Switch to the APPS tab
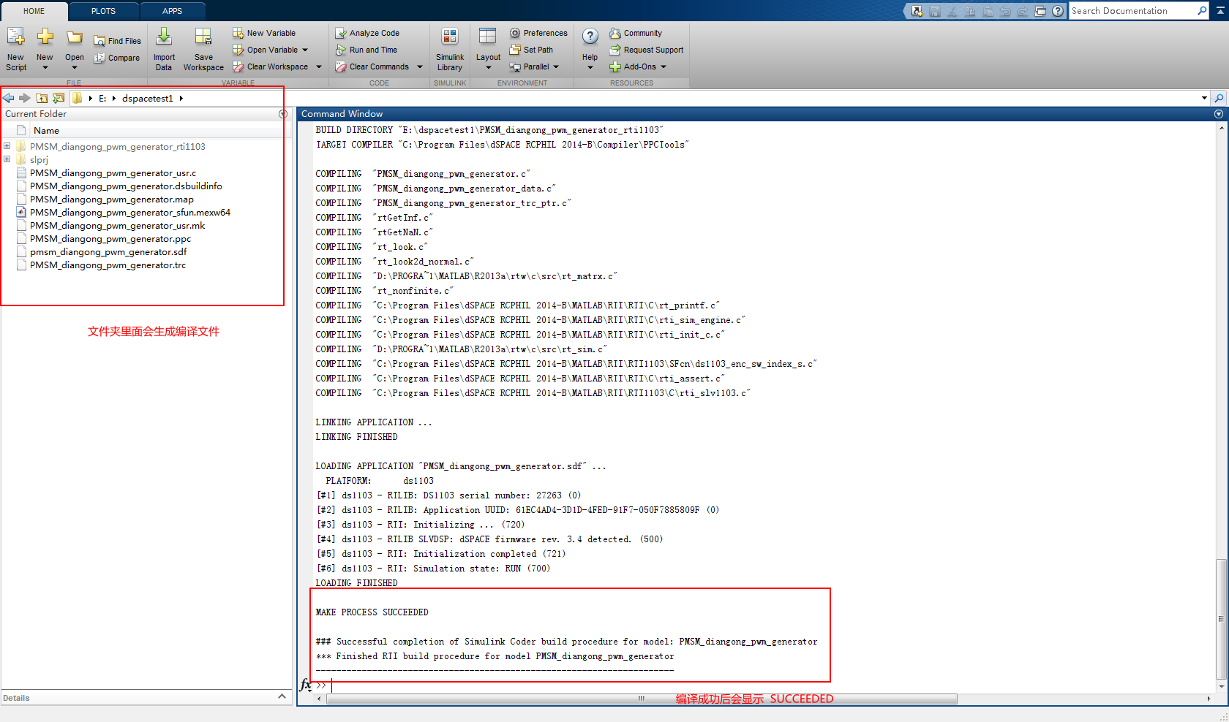1229x722 pixels. 172,11
